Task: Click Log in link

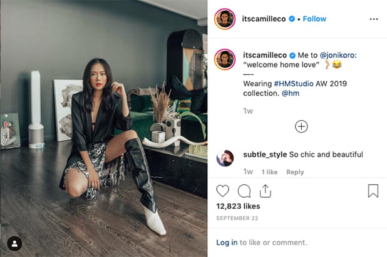Action: tap(227, 243)
